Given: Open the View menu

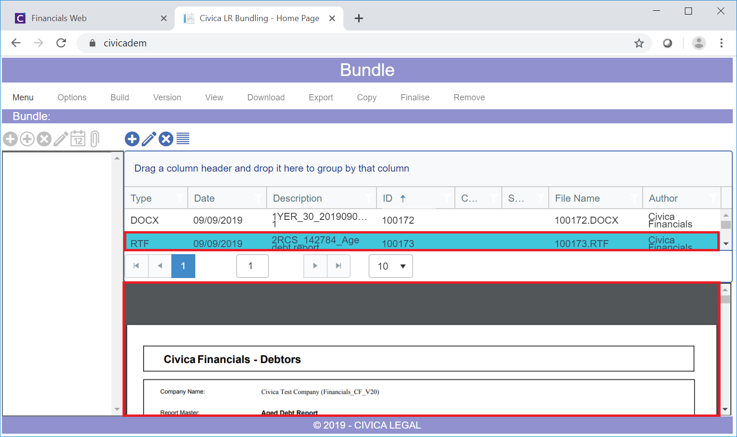Looking at the screenshot, I should pyautogui.click(x=214, y=98).
